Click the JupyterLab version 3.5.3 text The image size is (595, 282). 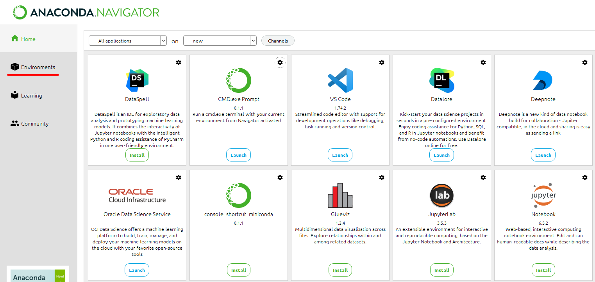pos(442,223)
